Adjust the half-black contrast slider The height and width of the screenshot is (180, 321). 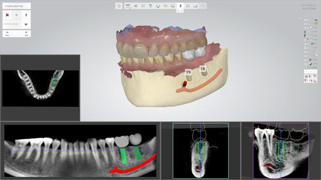[x=311, y=64]
